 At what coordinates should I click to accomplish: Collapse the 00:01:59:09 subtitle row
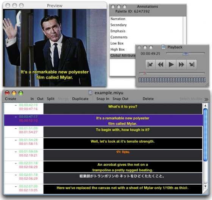coord(16,152)
